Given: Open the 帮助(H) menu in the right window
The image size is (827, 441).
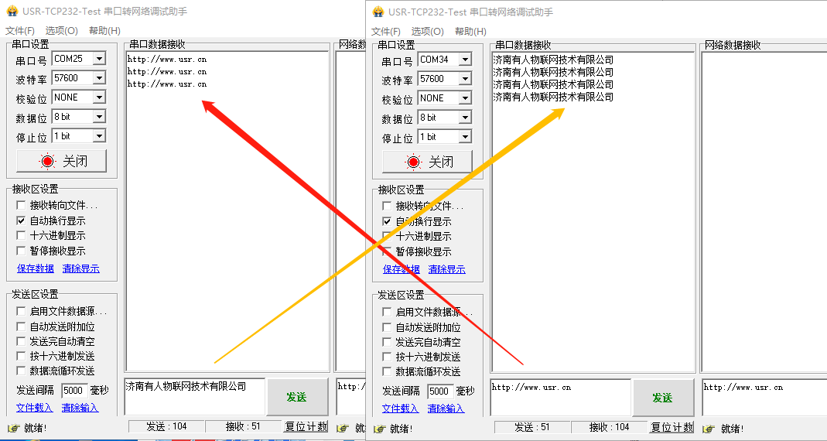Looking at the screenshot, I should 470,31.
